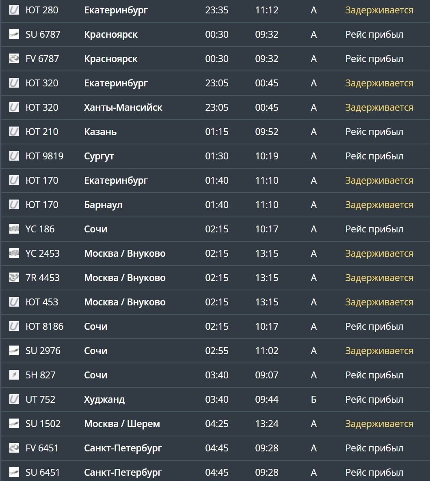Click the Aeroflot logo beside flight SU 1502
The height and width of the screenshot is (481, 430).
pyautogui.click(x=14, y=424)
